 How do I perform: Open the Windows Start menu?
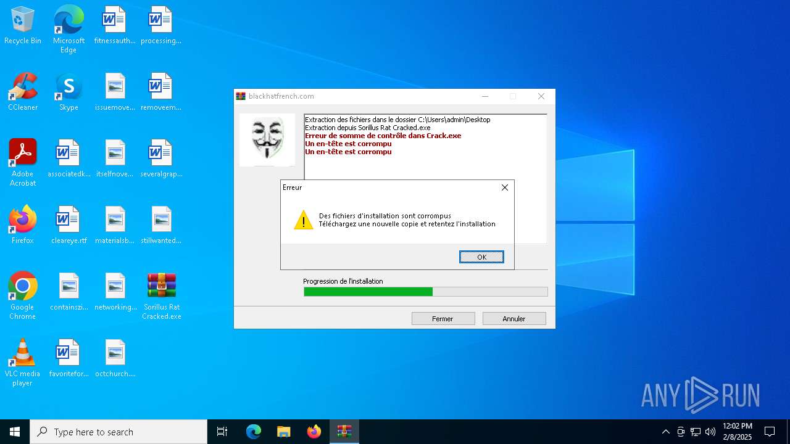click(15, 432)
